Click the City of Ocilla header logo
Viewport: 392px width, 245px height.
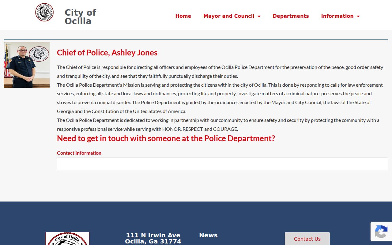coord(44,12)
